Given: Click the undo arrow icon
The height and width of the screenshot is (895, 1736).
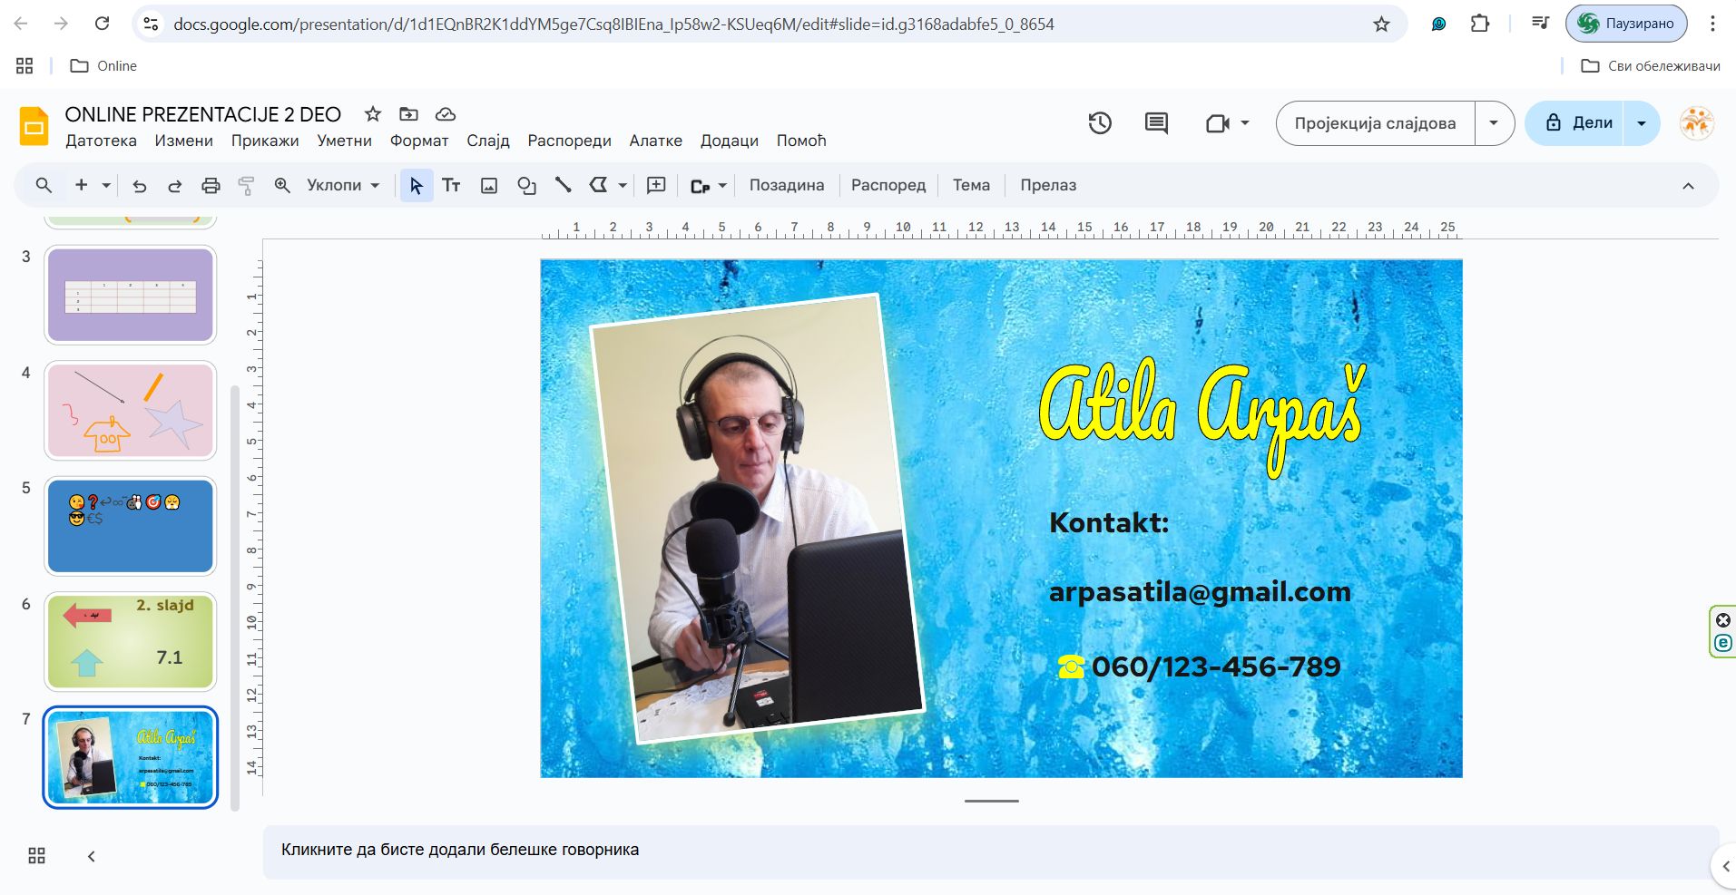Looking at the screenshot, I should click(x=139, y=186).
